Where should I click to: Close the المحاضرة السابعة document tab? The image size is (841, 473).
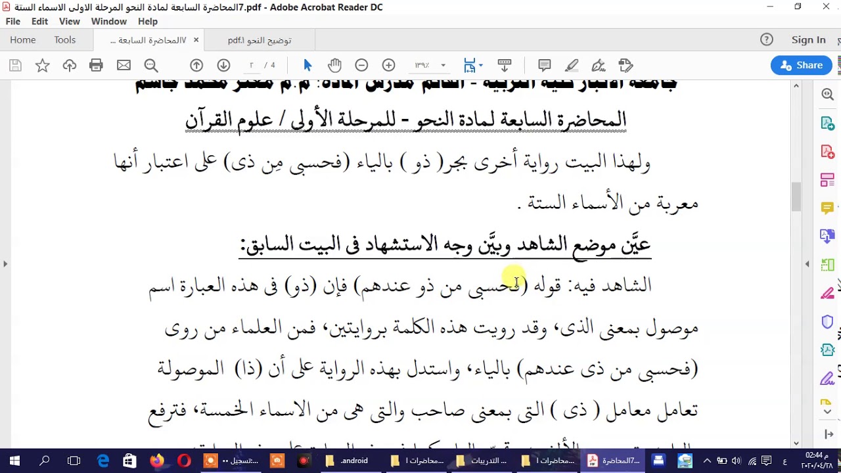[196, 40]
